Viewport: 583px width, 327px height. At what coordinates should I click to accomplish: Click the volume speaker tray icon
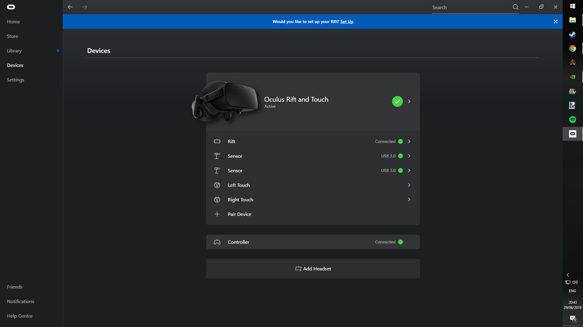click(575, 282)
